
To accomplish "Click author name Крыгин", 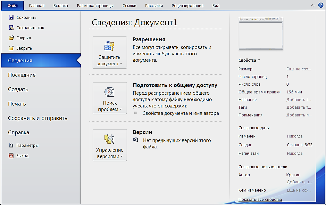I will 293,175.
